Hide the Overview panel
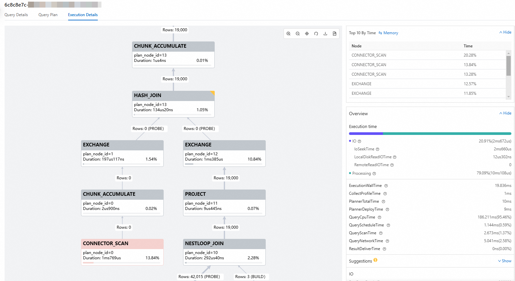The height and width of the screenshot is (281, 515). pyautogui.click(x=505, y=113)
